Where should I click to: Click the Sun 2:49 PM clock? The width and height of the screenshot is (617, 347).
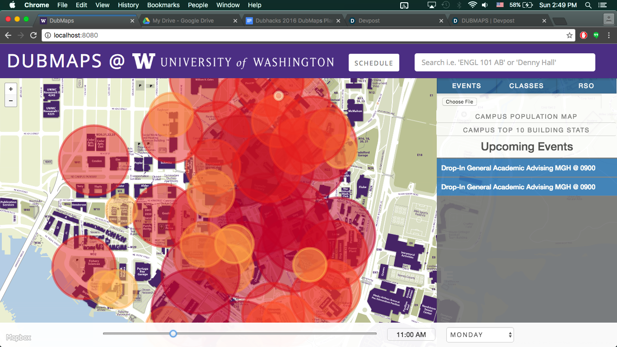558,5
